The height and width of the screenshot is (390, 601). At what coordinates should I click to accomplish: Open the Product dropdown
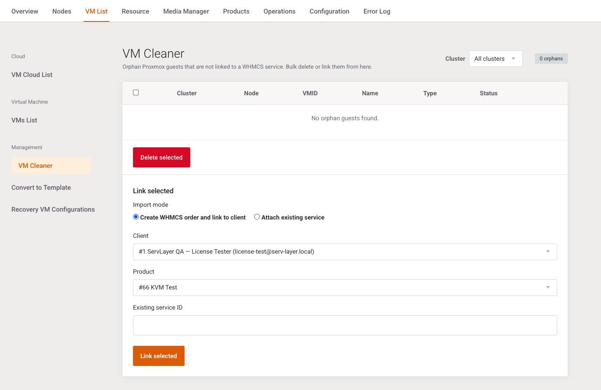point(345,288)
